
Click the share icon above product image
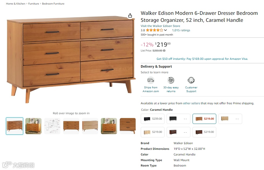click(x=130, y=16)
